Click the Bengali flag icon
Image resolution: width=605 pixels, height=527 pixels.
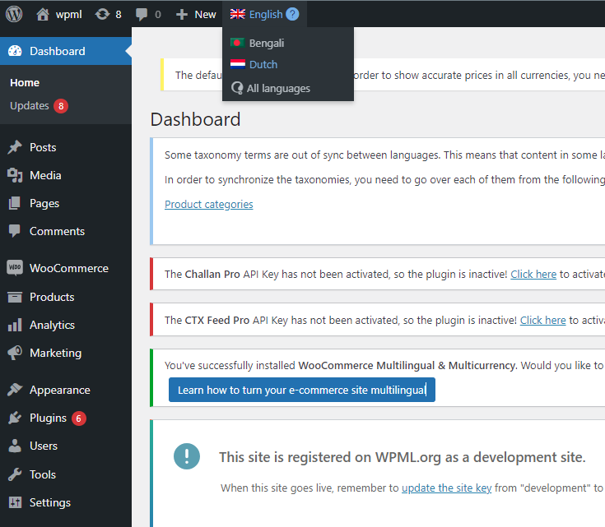(x=238, y=43)
